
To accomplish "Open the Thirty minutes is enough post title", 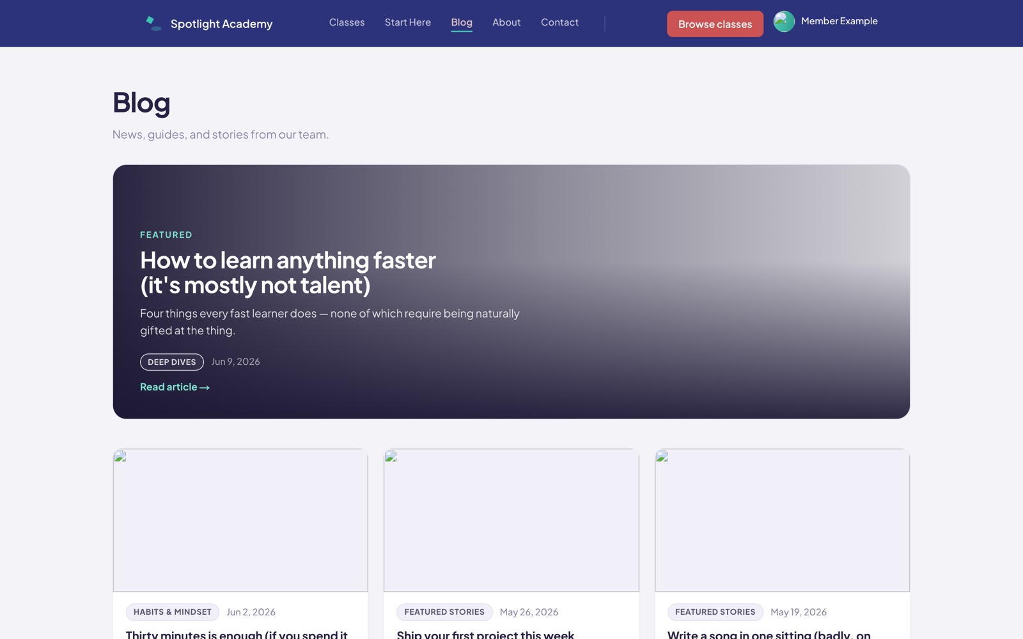I will coord(237,634).
